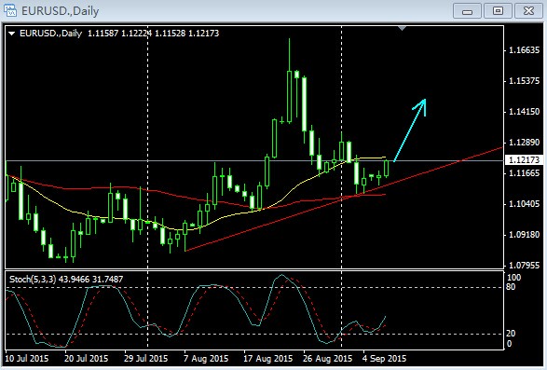Click the 10 Jul 2015 date label

(x=27, y=359)
